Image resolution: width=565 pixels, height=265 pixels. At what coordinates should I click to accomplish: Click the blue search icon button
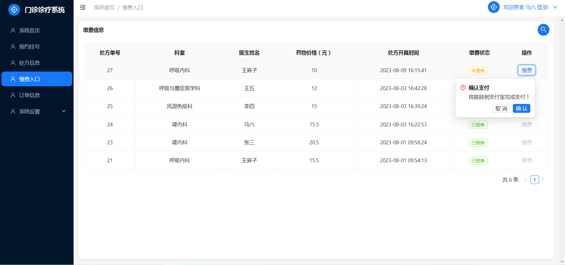coord(543,30)
